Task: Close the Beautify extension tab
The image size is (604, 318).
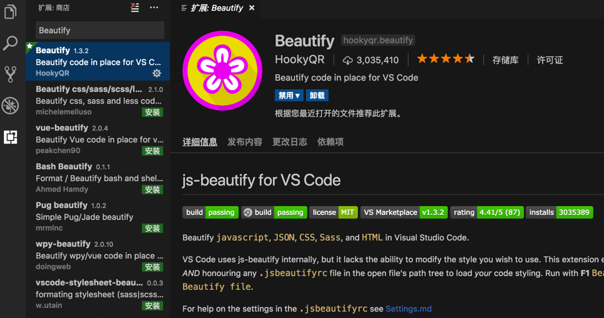Action: pyautogui.click(x=252, y=7)
